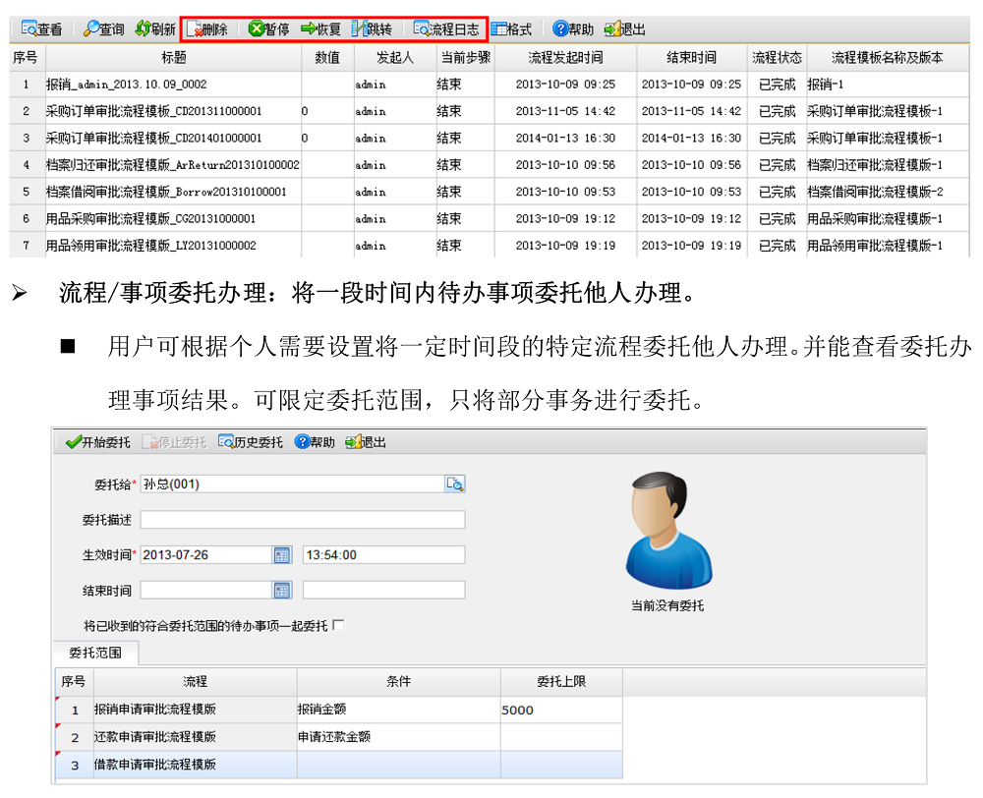Open the 格式 (Format) options
This screenshot has width=983, height=798.
[511, 29]
